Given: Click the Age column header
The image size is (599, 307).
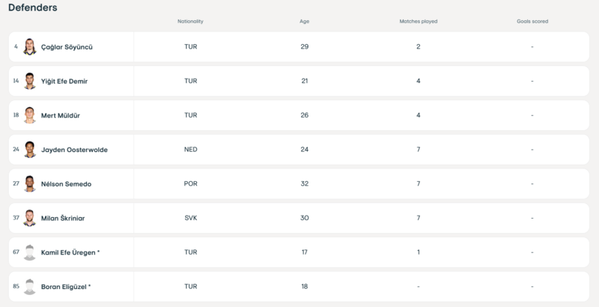Looking at the screenshot, I should tap(304, 21).
